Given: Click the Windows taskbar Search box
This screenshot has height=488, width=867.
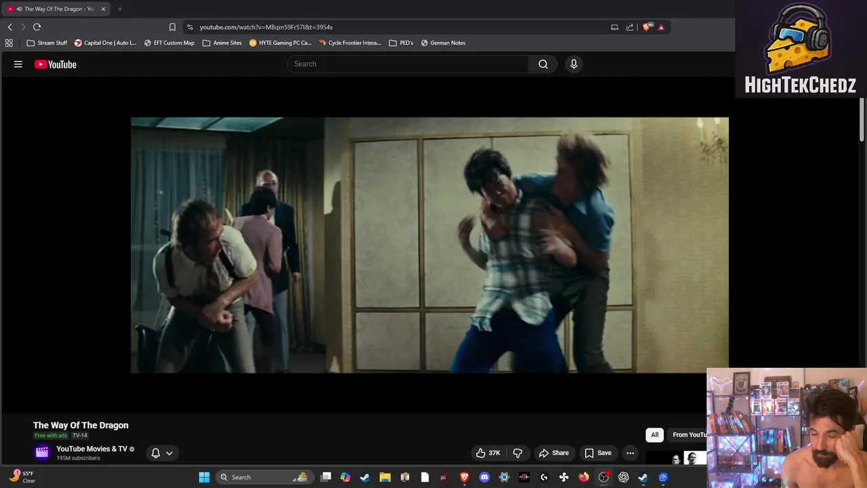Looking at the screenshot, I should pyautogui.click(x=264, y=477).
